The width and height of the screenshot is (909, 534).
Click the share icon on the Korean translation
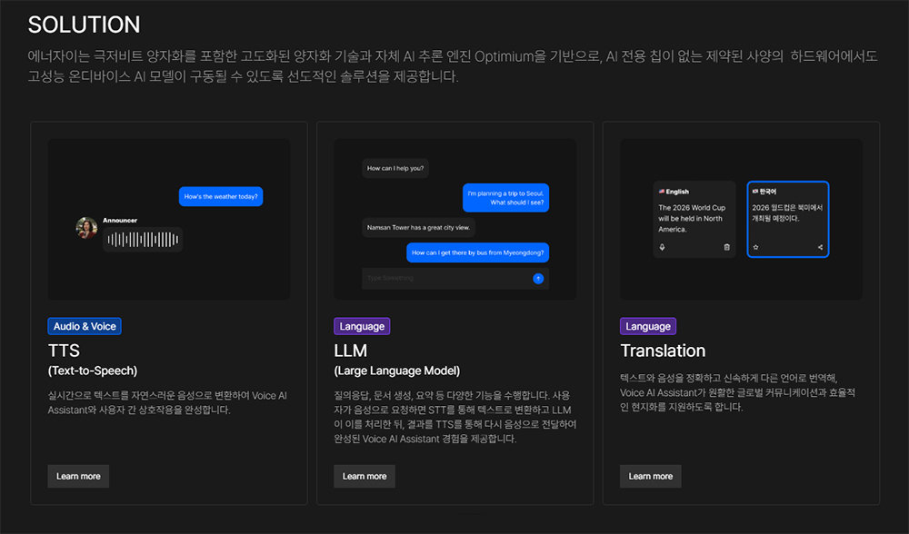pos(819,246)
